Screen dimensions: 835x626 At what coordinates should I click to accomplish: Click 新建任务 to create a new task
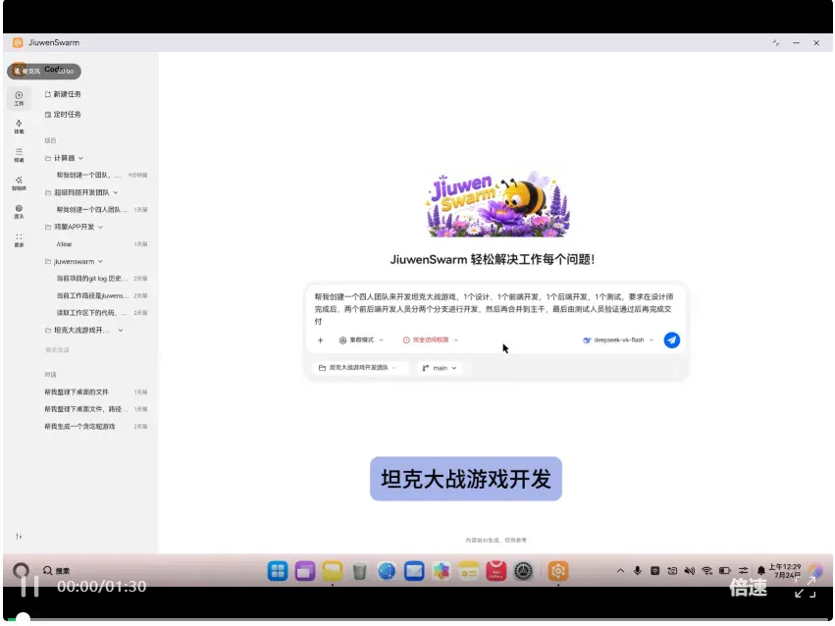click(63, 94)
